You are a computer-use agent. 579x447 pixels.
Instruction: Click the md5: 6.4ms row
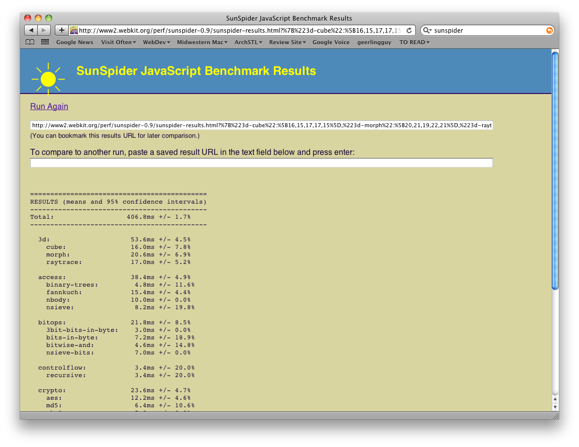pos(121,406)
